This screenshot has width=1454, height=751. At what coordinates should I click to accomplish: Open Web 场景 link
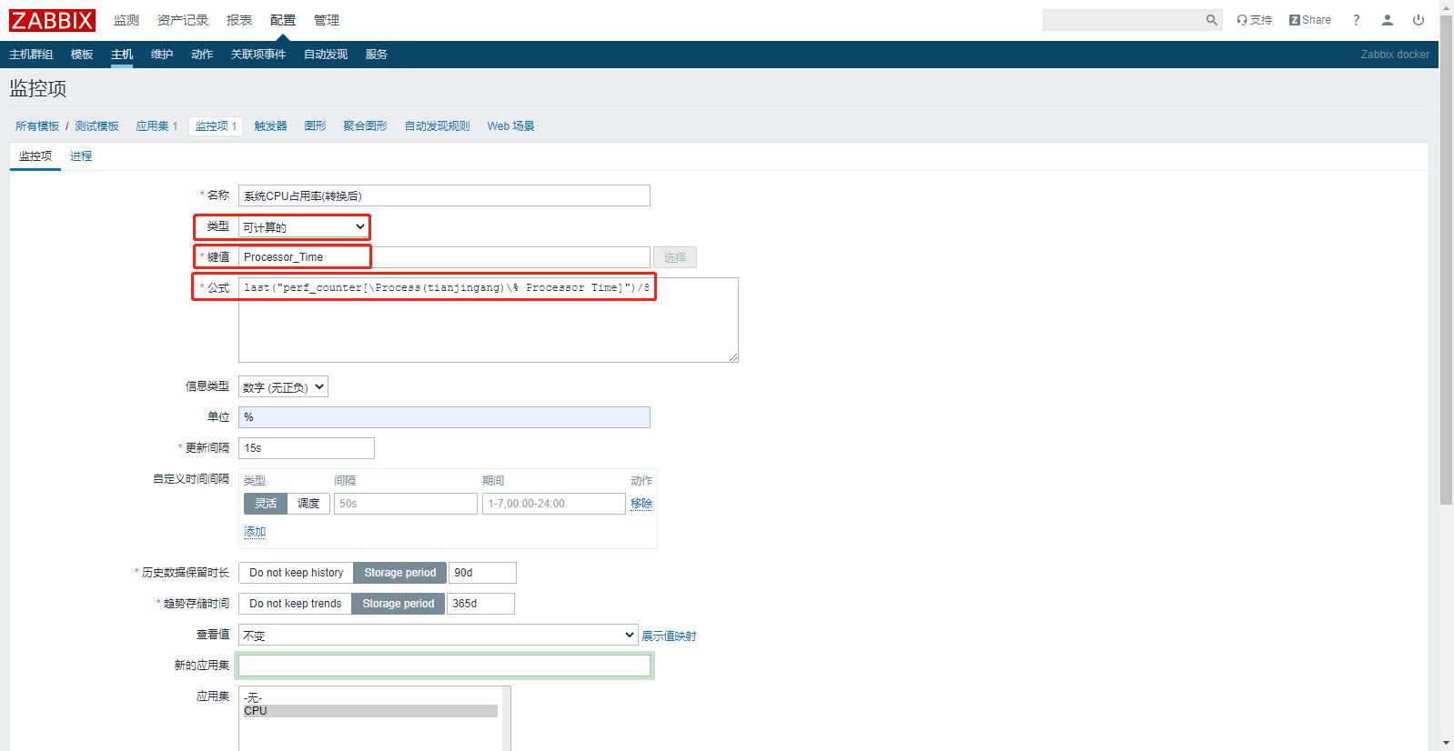(x=510, y=126)
